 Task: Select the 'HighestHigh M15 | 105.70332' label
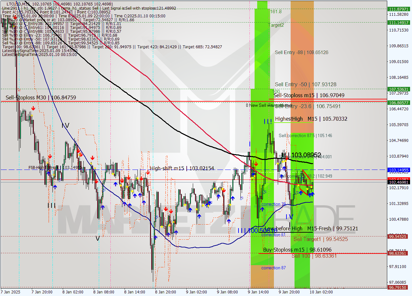click(x=311, y=119)
